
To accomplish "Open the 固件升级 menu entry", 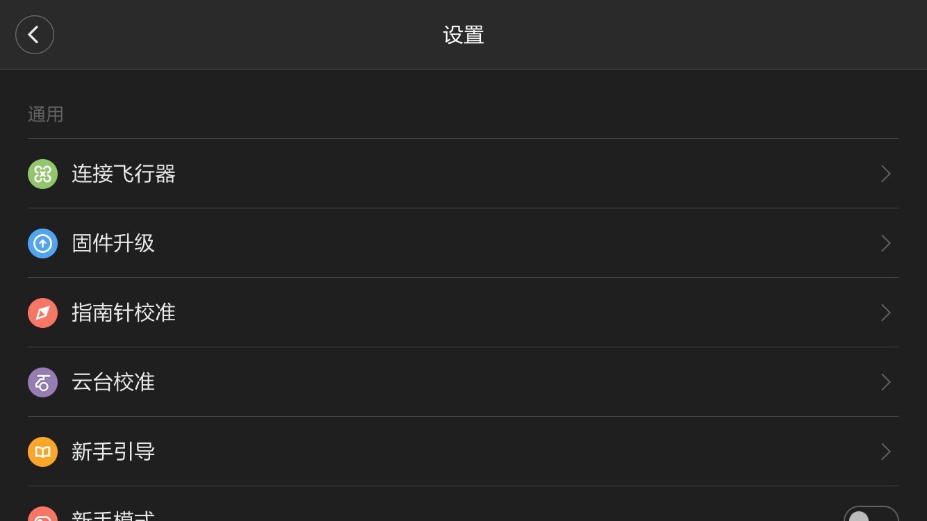I will pyautogui.click(x=113, y=243).
